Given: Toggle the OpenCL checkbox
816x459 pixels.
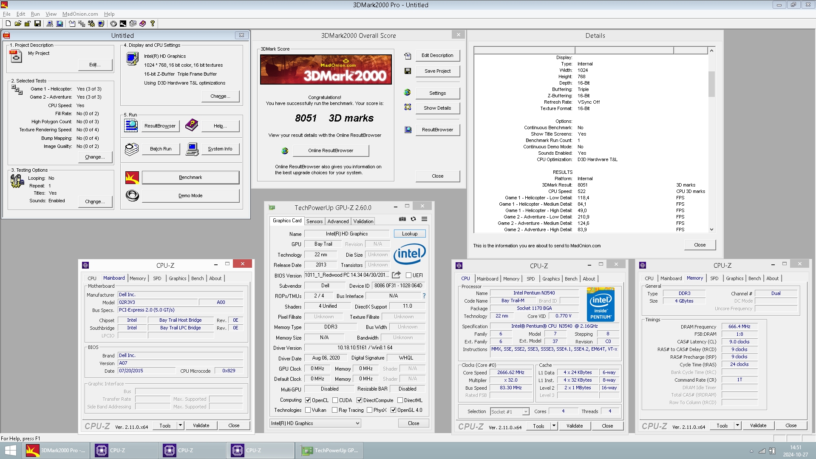Looking at the screenshot, I should click(308, 400).
